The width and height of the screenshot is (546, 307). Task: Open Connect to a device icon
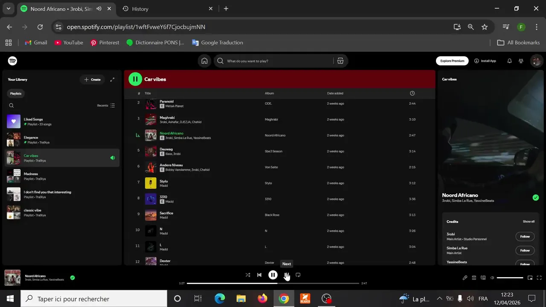[483, 278]
